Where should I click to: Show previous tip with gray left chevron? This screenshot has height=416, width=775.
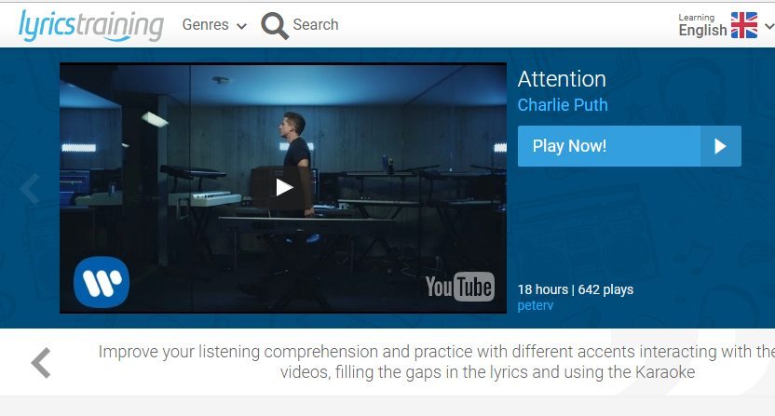[41, 363]
